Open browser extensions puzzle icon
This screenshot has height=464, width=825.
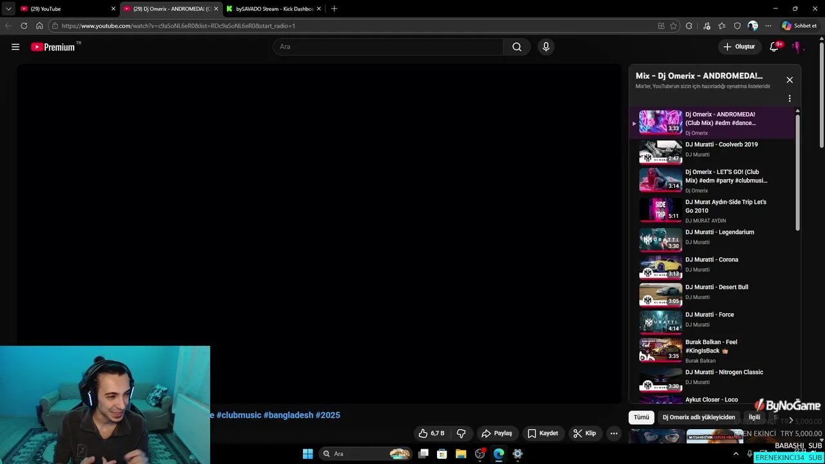[689, 26]
